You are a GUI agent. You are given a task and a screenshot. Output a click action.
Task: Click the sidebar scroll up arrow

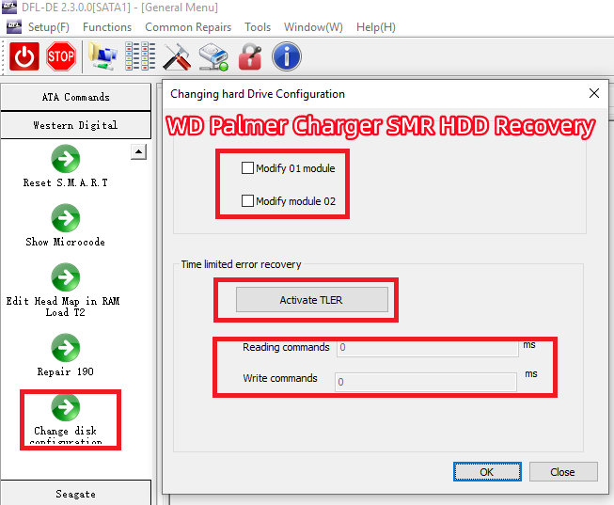point(138,151)
